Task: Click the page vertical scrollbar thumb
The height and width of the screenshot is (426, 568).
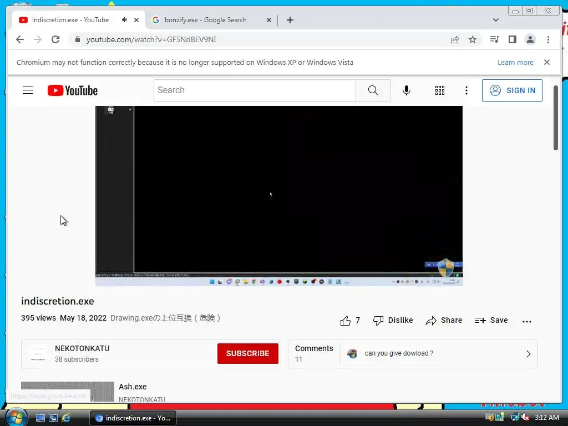Action: pos(556,118)
